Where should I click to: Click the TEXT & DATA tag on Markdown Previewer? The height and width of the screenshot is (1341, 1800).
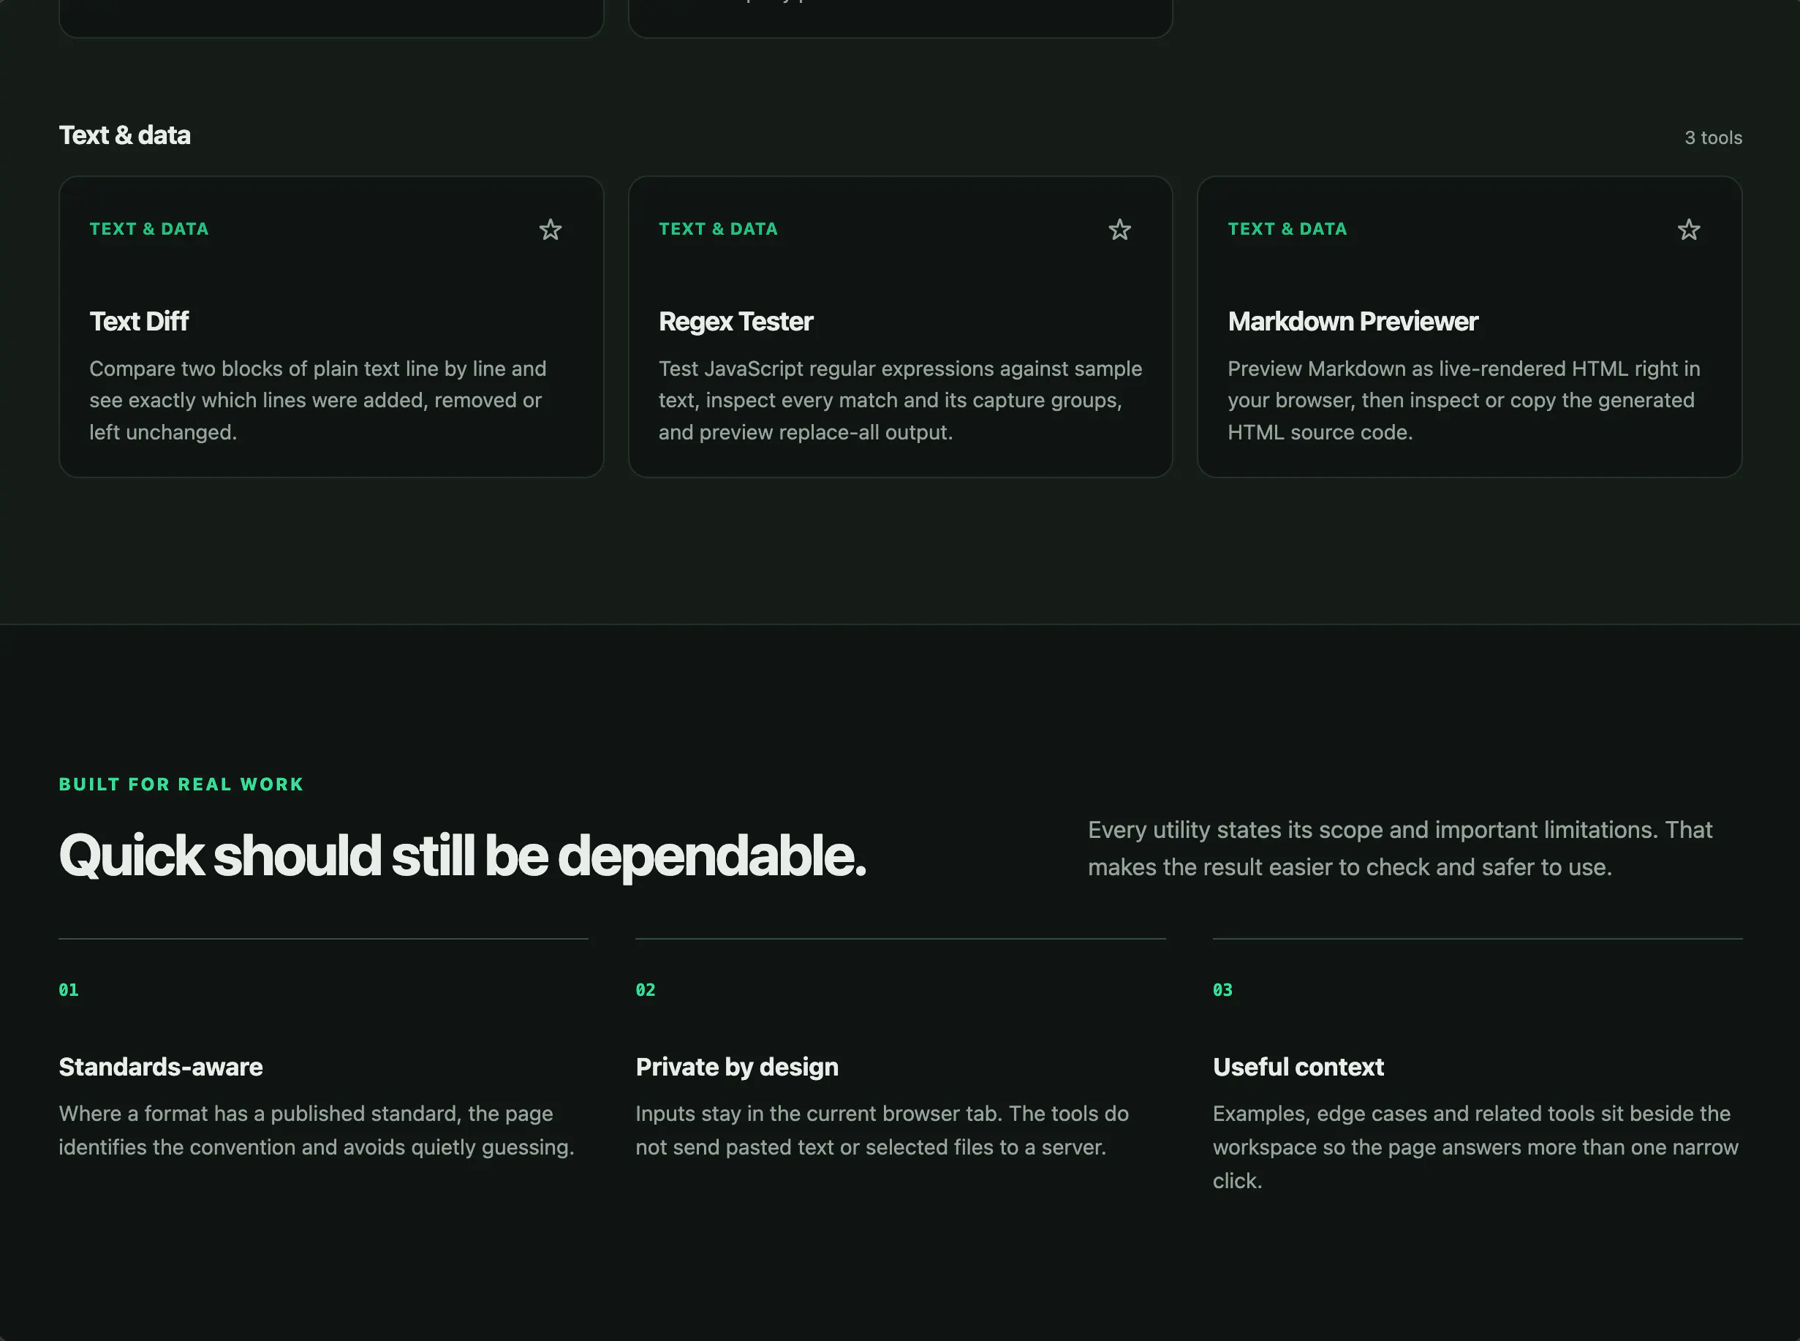click(1287, 229)
